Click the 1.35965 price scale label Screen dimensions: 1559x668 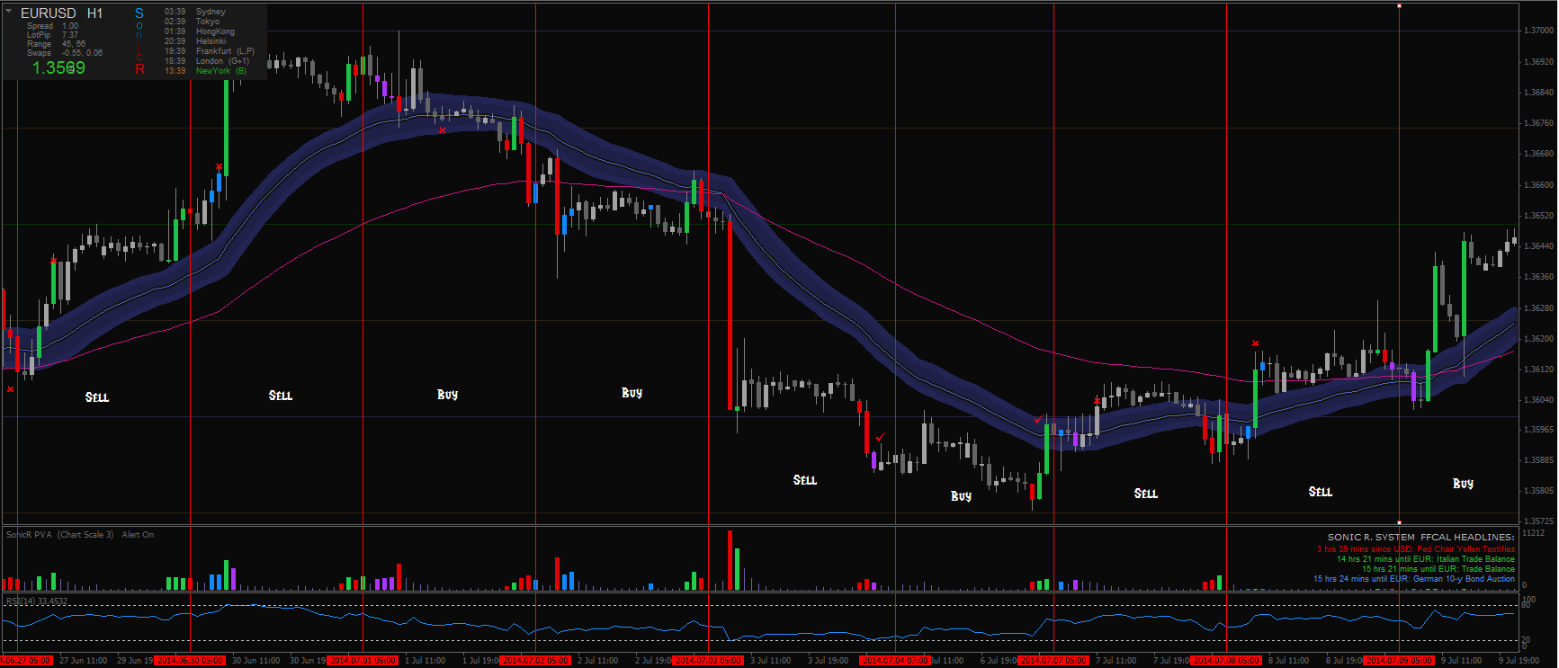click(1538, 430)
